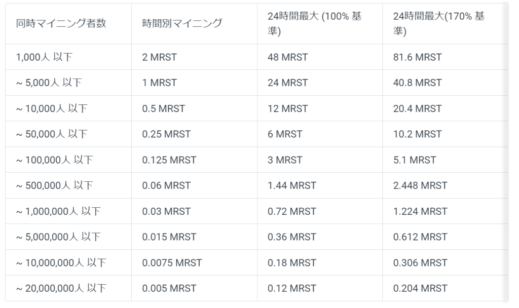Select the 0.125 MRST cell
Screen dimensions: 519x308
[169, 160]
